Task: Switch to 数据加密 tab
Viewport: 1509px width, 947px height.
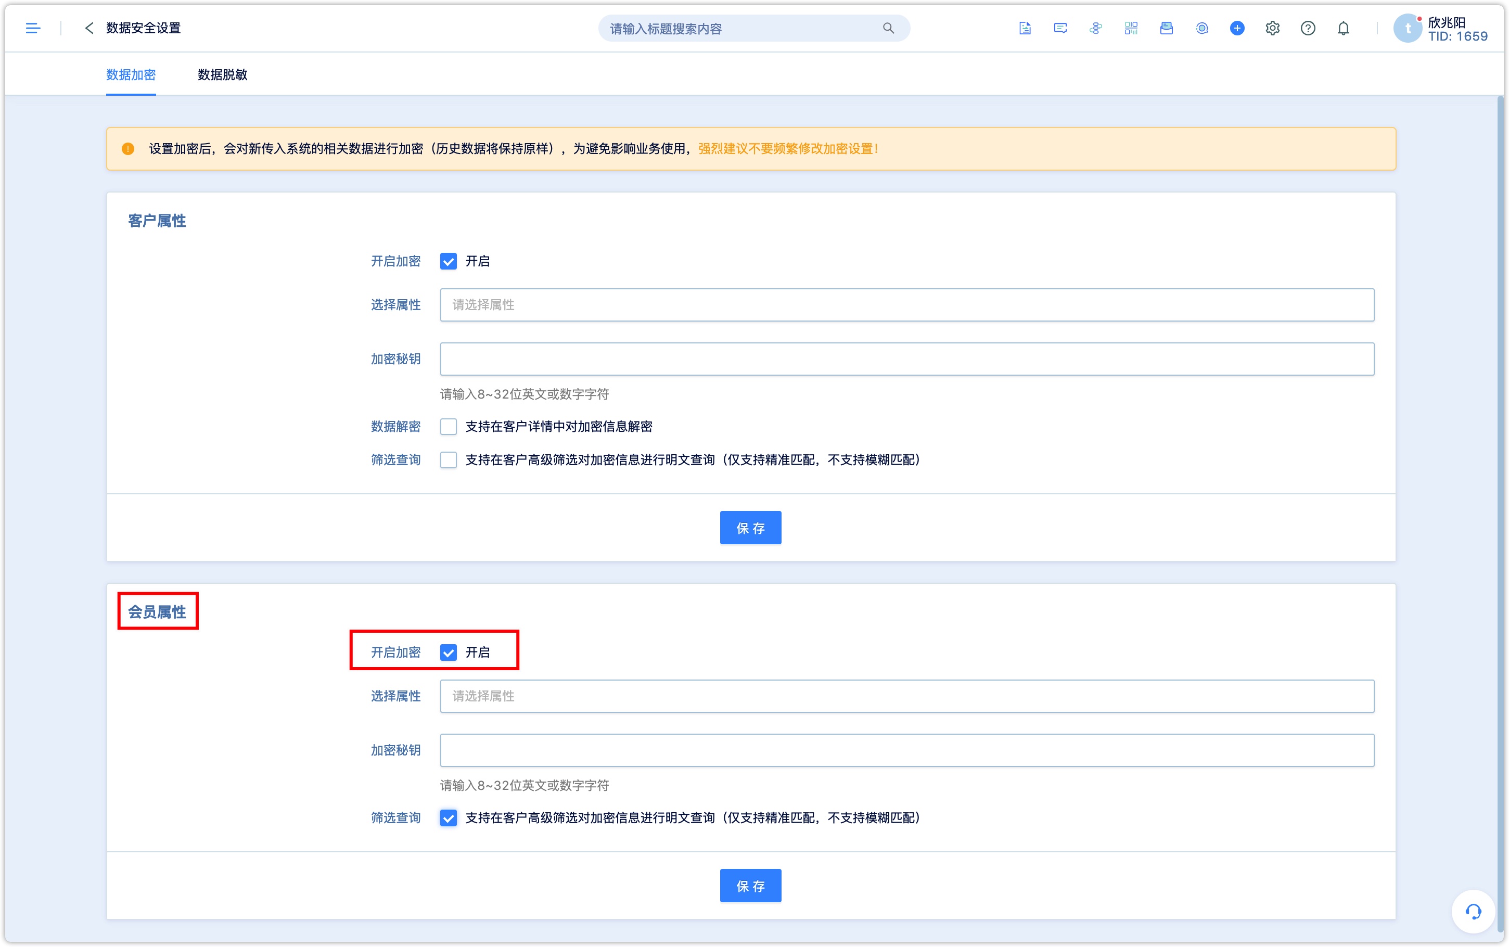Action: [131, 74]
